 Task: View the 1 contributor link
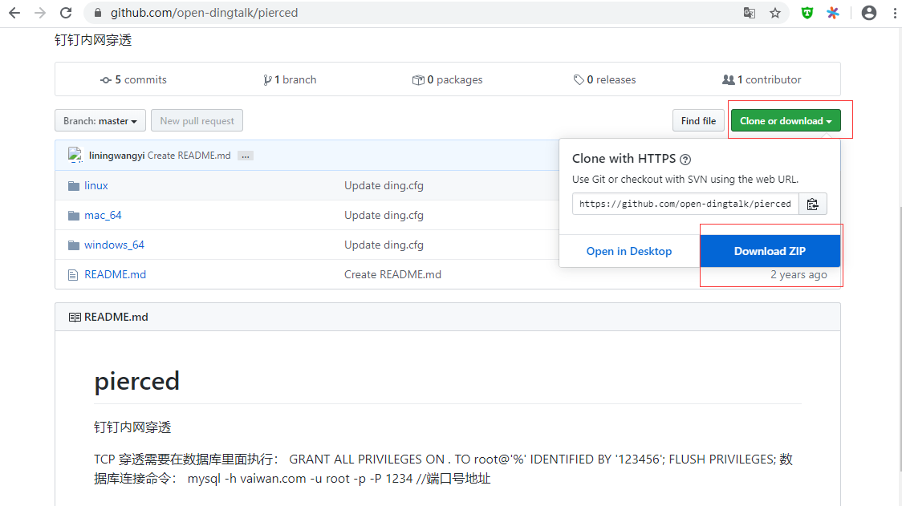(x=762, y=80)
